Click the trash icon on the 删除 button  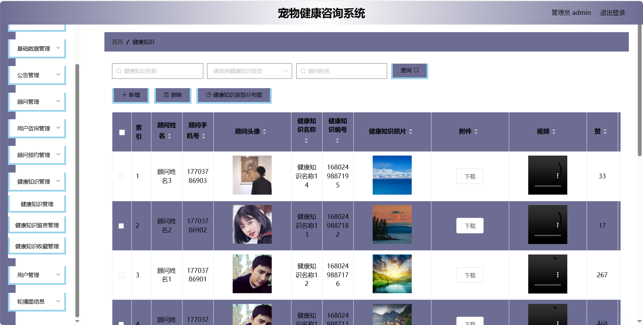pos(167,95)
